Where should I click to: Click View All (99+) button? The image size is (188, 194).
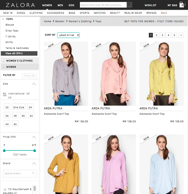pyautogui.click(x=19, y=53)
